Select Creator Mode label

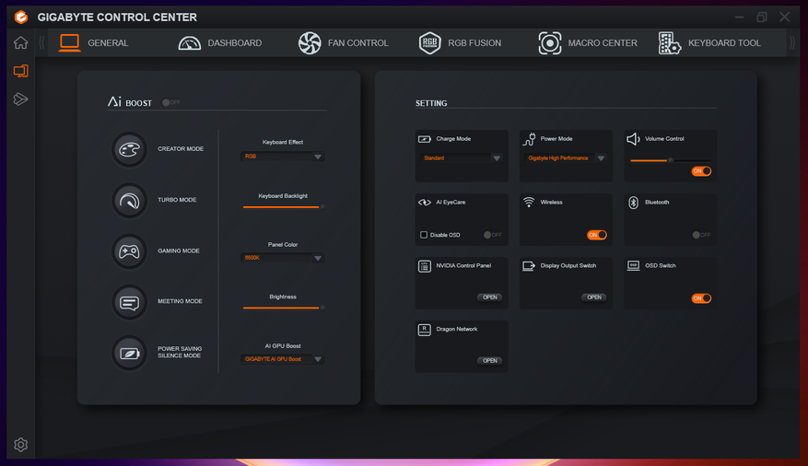181,149
